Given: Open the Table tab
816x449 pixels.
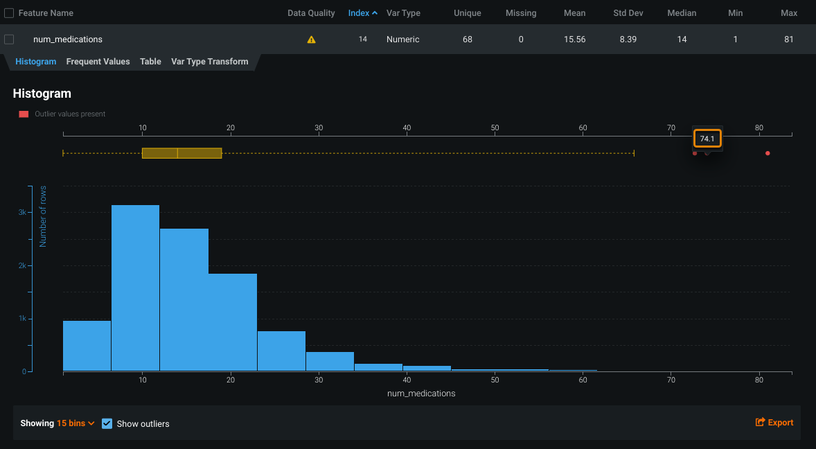Looking at the screenshot, I should click(x=150, y=62).
